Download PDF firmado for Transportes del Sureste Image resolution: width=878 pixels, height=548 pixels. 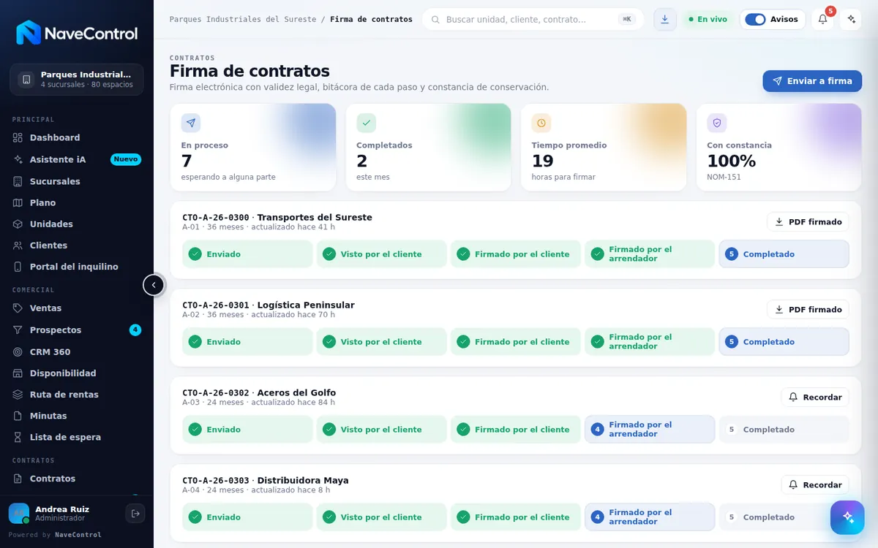click(808, 222)
